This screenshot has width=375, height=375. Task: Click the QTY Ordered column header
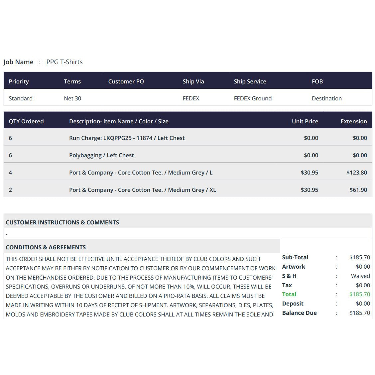point(26,121)
